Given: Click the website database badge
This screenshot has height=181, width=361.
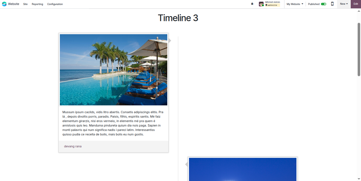Looking at the screenshot, I should point(272,5).
